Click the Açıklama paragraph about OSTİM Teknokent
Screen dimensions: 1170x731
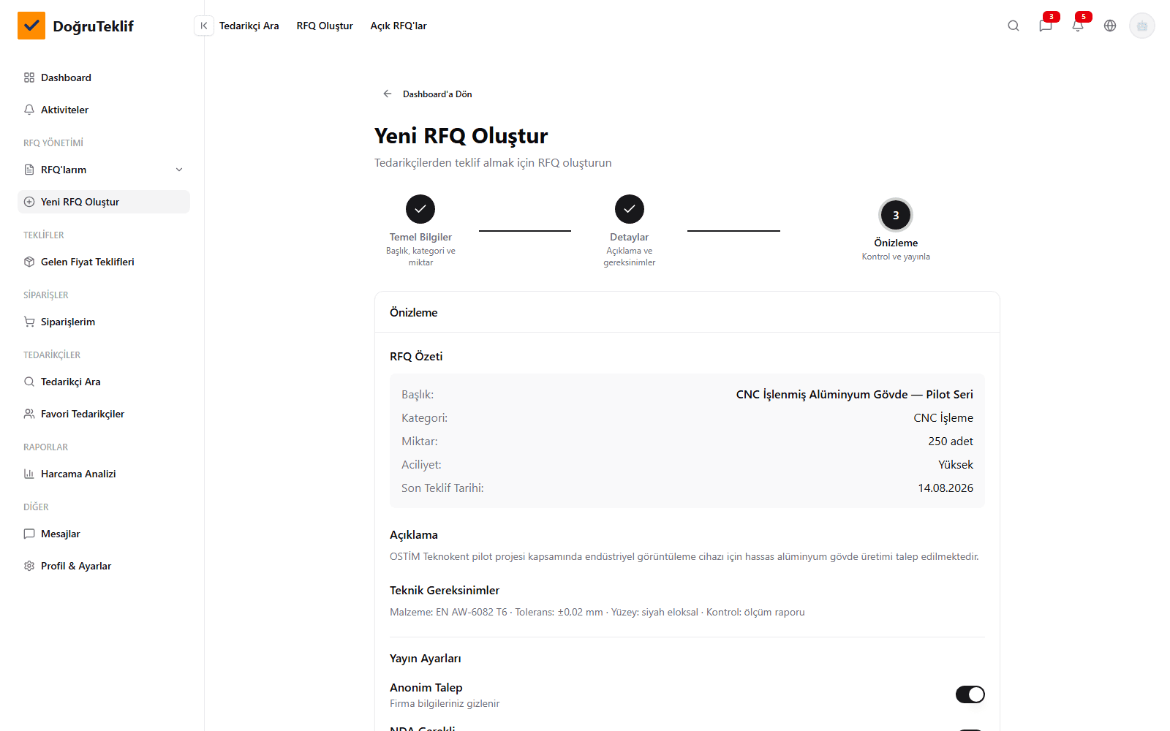684,556
